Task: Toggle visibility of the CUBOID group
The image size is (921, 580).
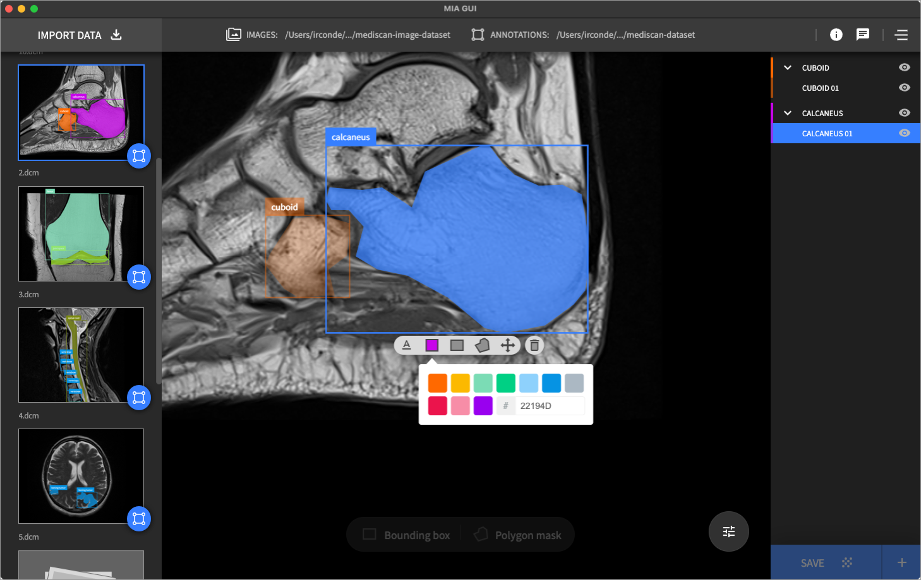Action: (x=905, y=68)
